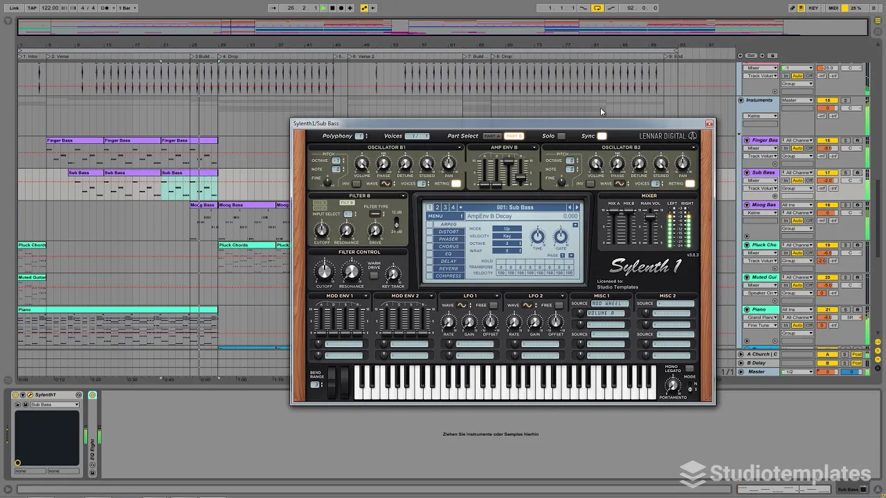Click the Mix A slider in Mixer
The height and width of the screenshot is (498, 886).
click(613, 225)
